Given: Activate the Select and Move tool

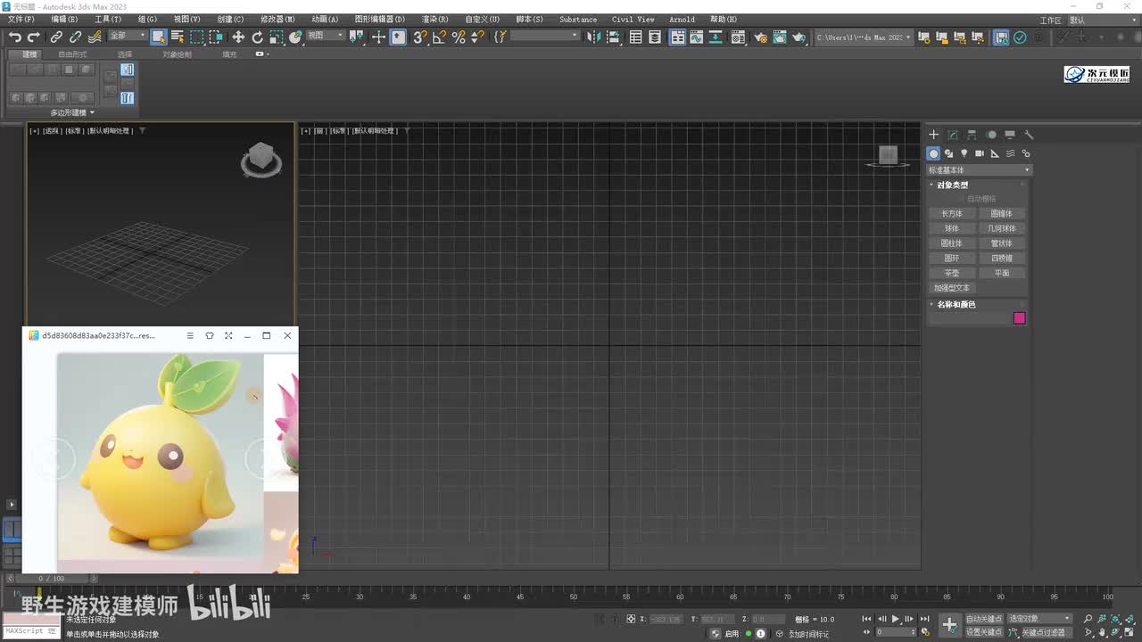Looking at the screenshot, I should (x=237, y=37).
